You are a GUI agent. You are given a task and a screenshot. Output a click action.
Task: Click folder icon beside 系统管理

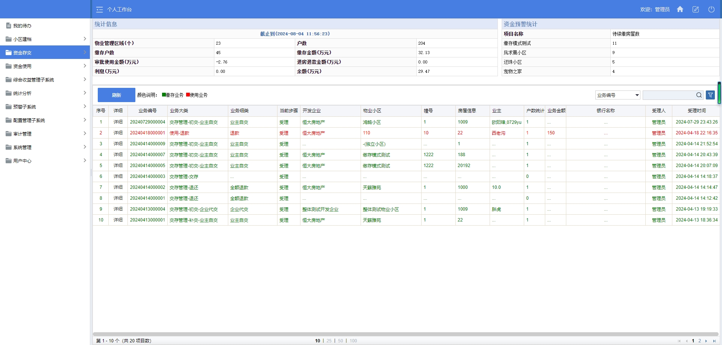pyautogui.click(x=9, y=147)
